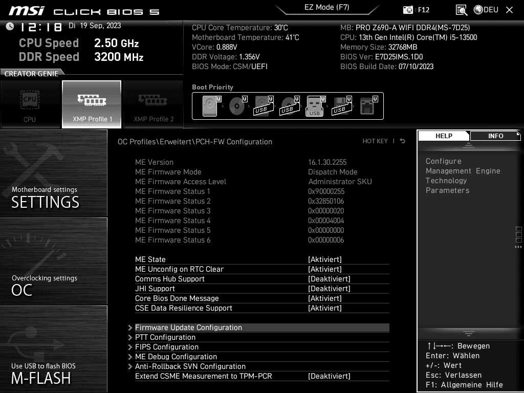Image resolution: width=524 pixels, height=393 pixels.
Task: Expand FIPS Configuration submenu
Action: (262, 347)
